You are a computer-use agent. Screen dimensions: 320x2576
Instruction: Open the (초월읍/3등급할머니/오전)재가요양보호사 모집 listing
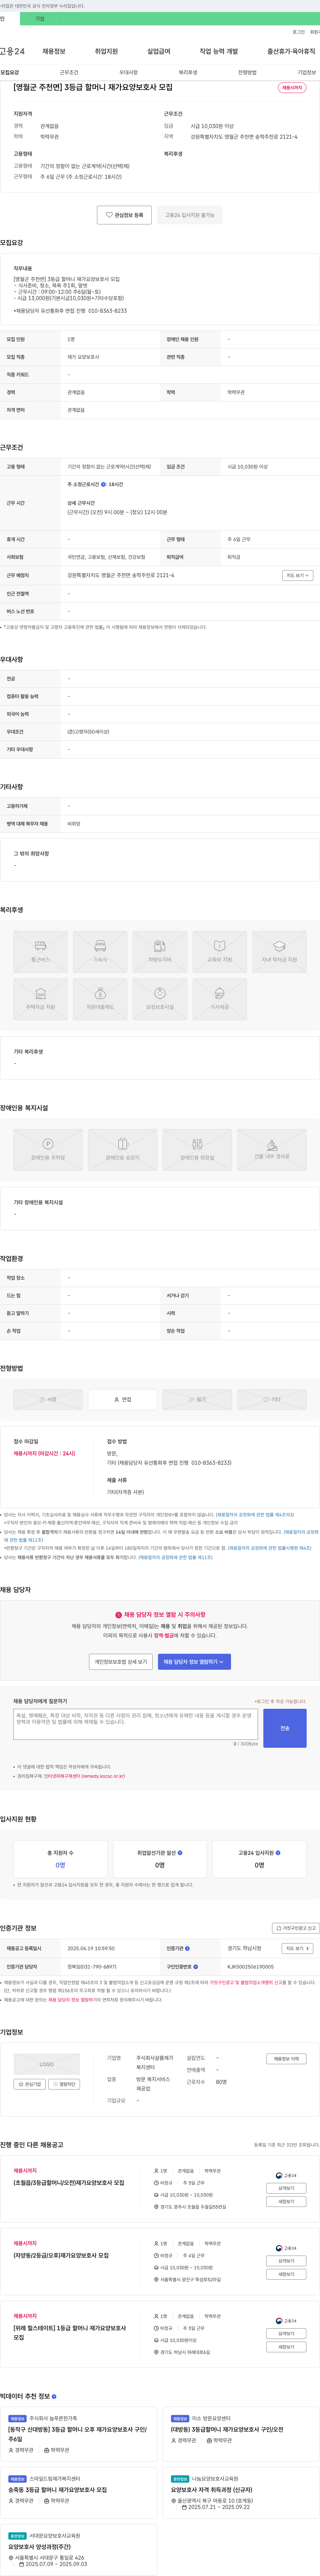click(x=69, y=2183)
